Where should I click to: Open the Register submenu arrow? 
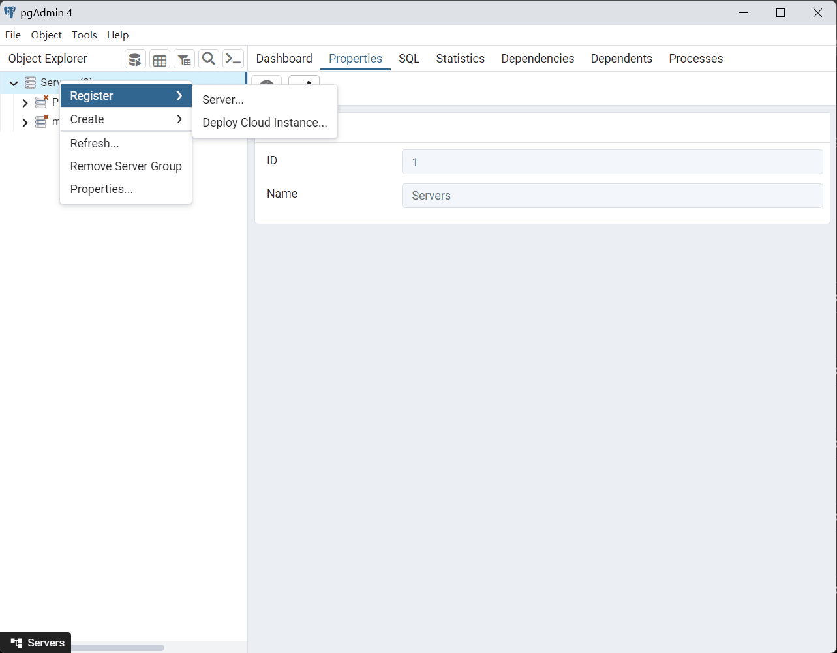click(x=179, y=96)
